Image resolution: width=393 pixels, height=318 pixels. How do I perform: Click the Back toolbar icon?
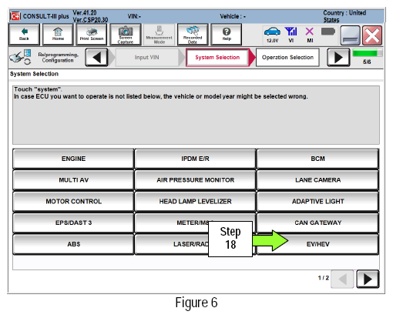24,35
